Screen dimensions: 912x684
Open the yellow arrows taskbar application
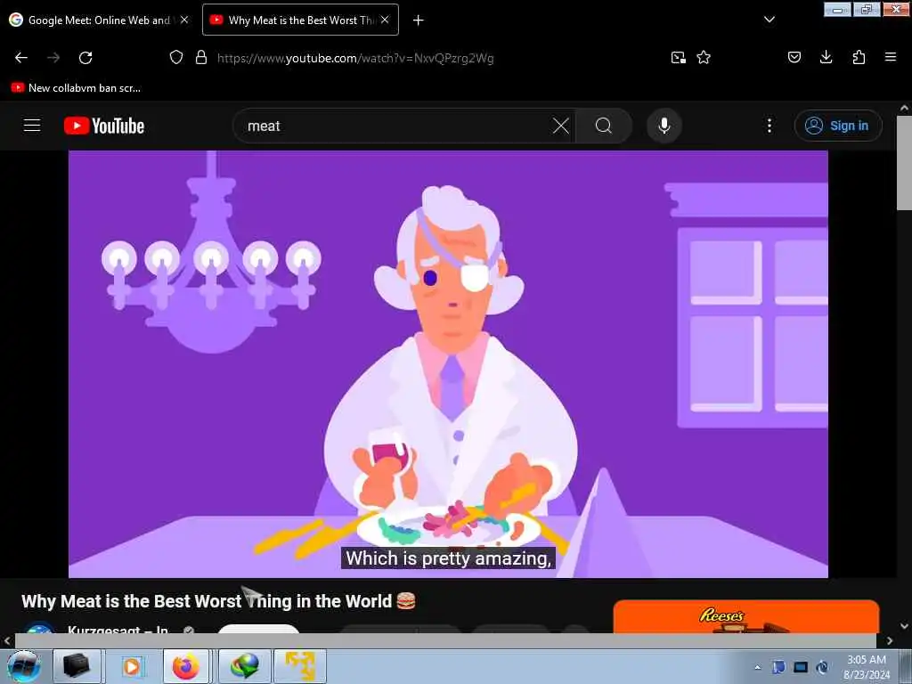[300, 666]
